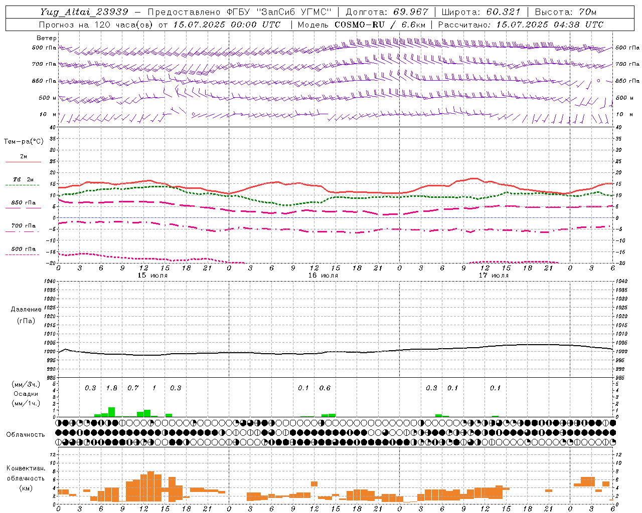
Task: Select the model label COSMO-RU / 6.6км
Action: [380, 25]
